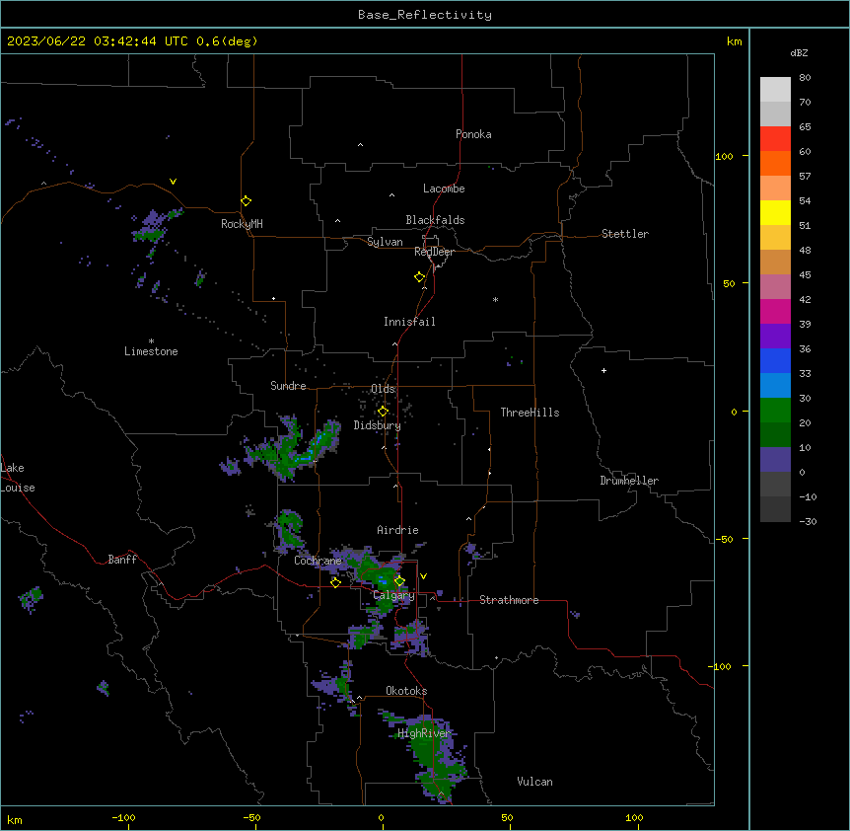The width and height of the screenshot is (850, 831).
Task: Select the 57 value in dBZ legend
Action: pos(805,177)
